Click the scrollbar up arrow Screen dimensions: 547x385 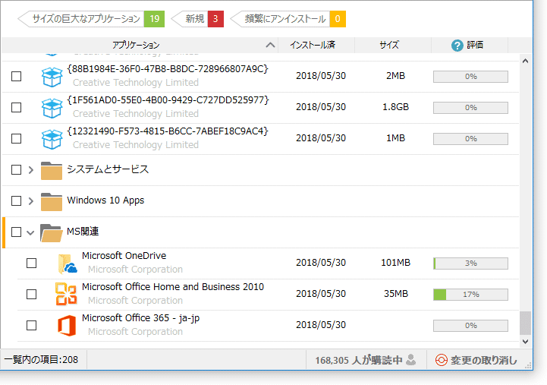coord(525,61)
